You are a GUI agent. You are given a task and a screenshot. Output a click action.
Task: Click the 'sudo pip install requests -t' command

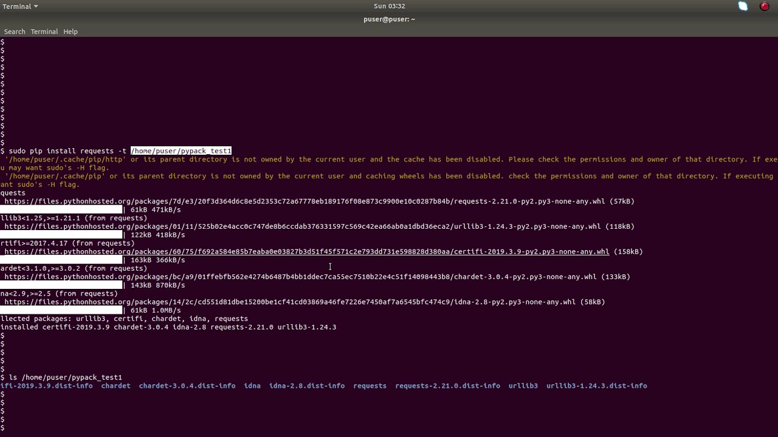click(x=67, y=151)
